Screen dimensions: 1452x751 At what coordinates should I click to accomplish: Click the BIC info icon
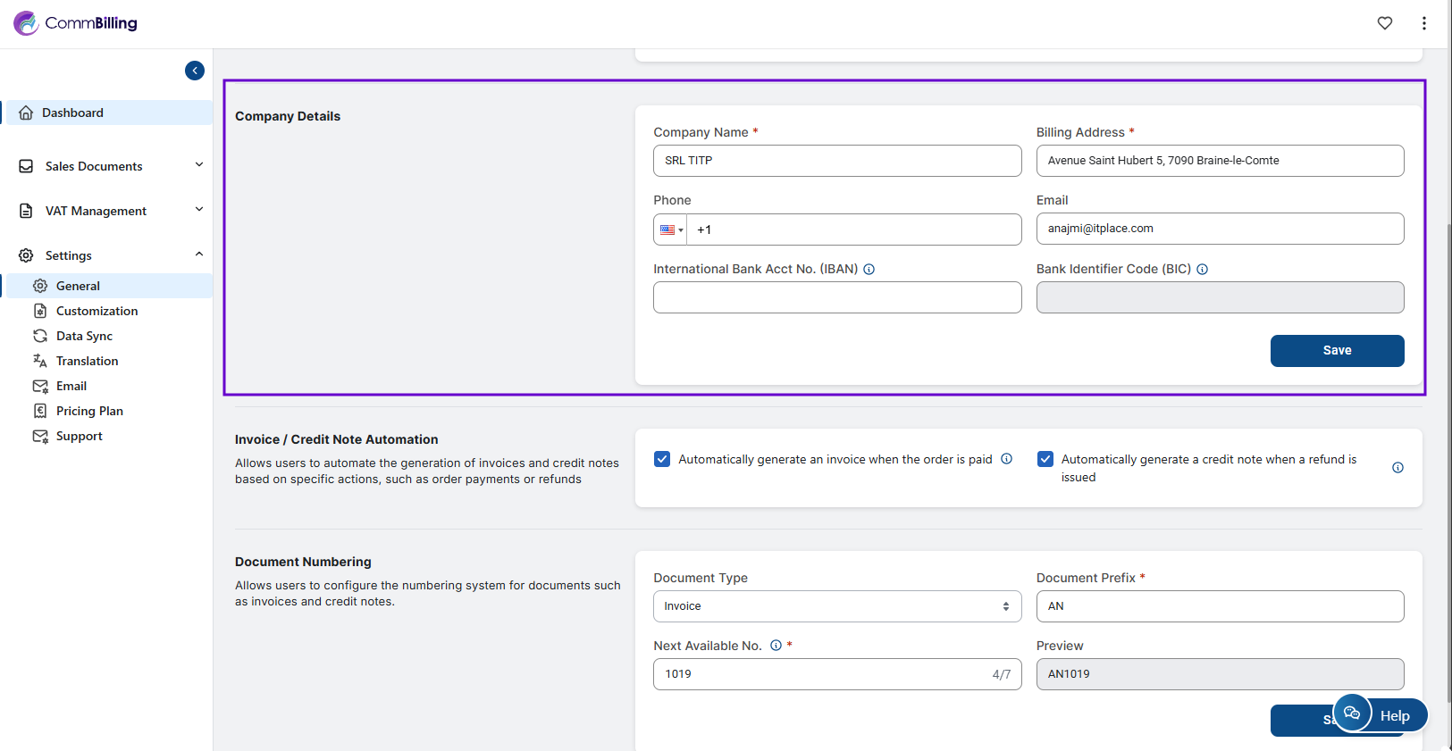1202,269
